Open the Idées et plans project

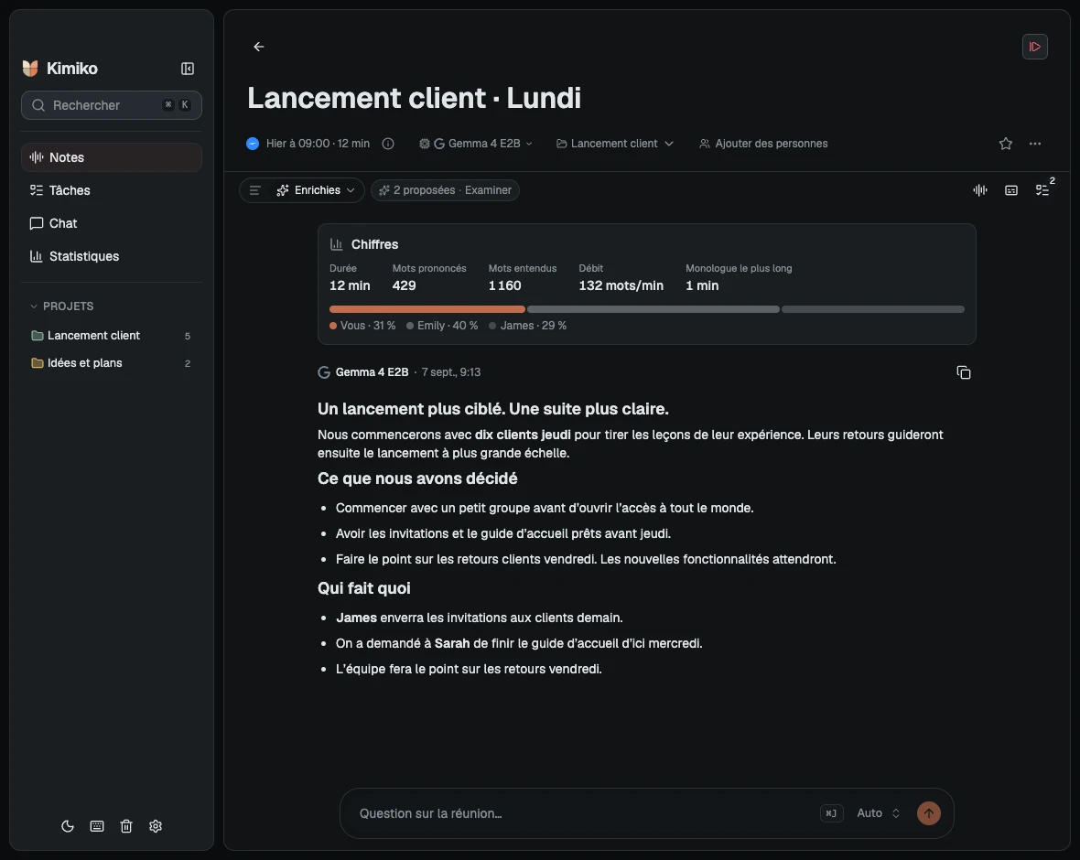tap(112, 363)
